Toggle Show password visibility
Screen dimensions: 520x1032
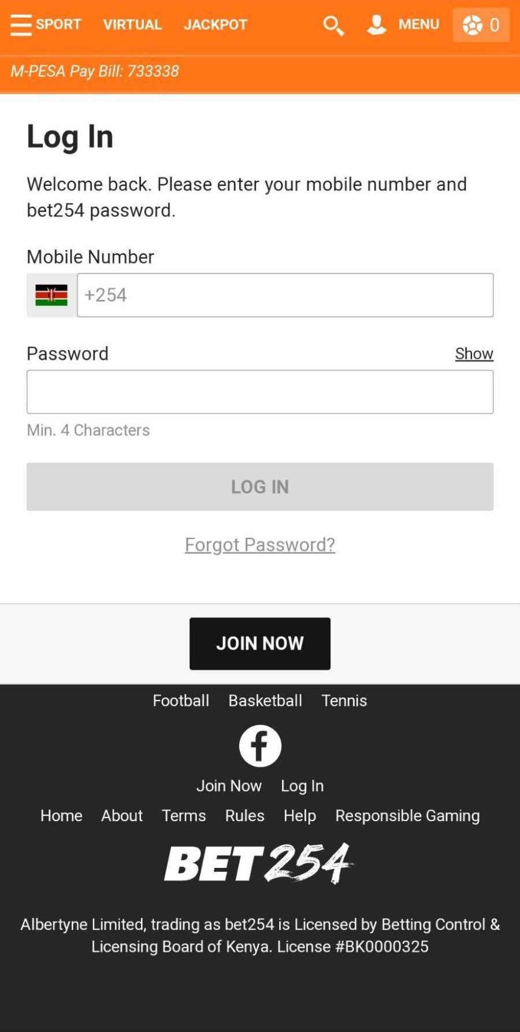474,354
